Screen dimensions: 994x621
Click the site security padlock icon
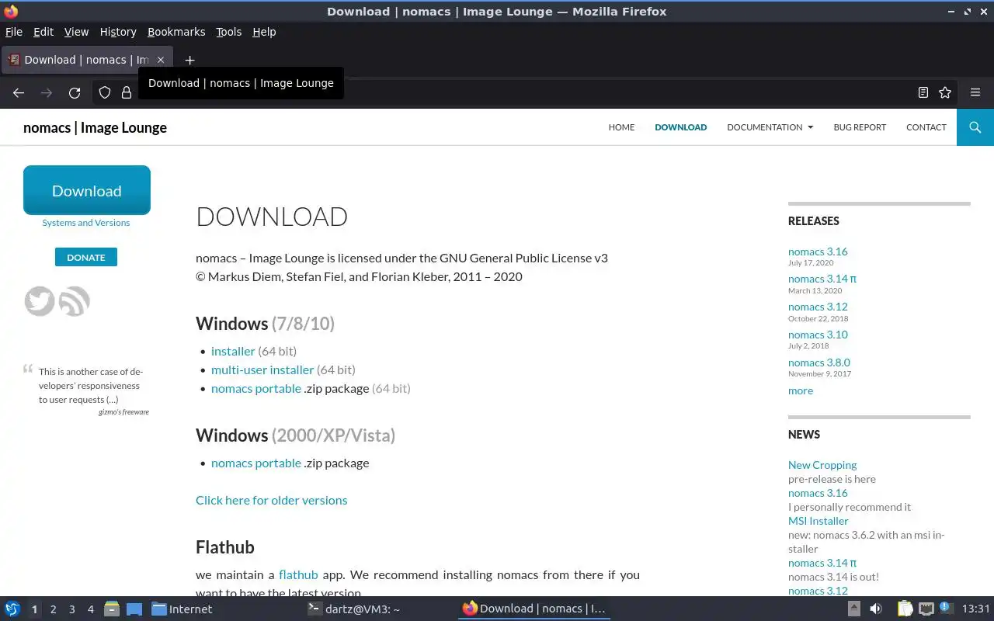pos(127,92)
